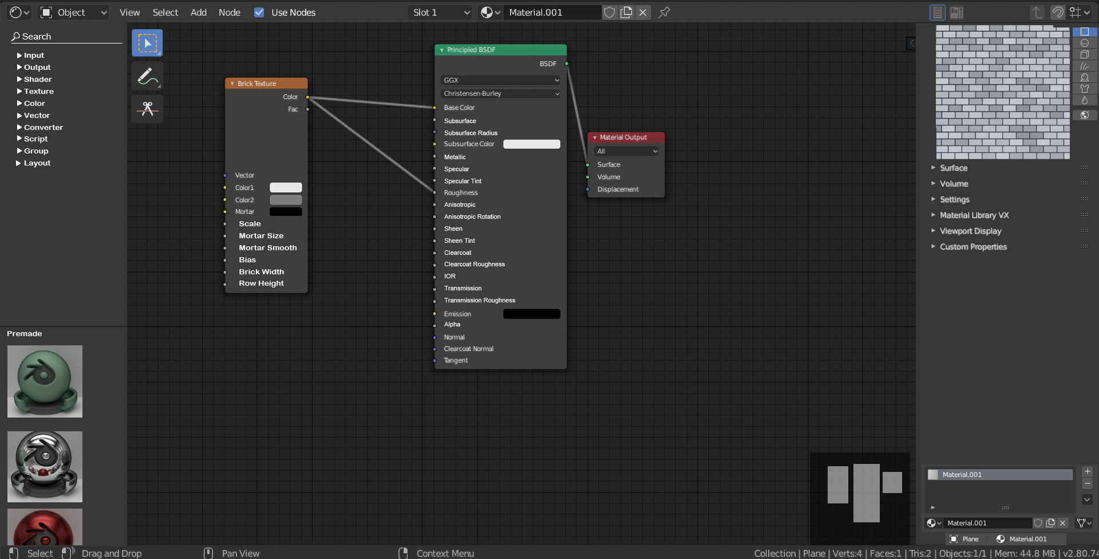Collapse the Brick Texture node
The image size is (1099, 559).
(232, 84)
